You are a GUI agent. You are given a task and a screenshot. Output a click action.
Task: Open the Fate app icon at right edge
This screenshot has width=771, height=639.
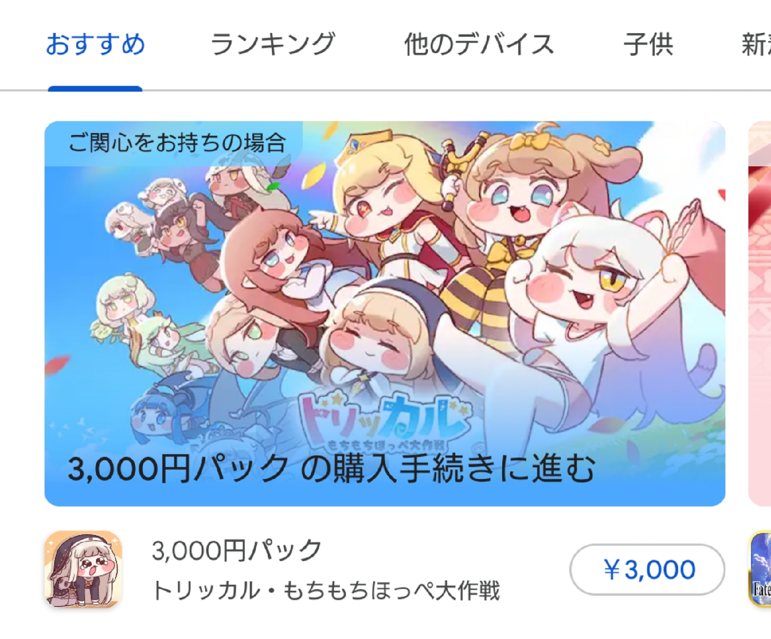coord(760,569)
